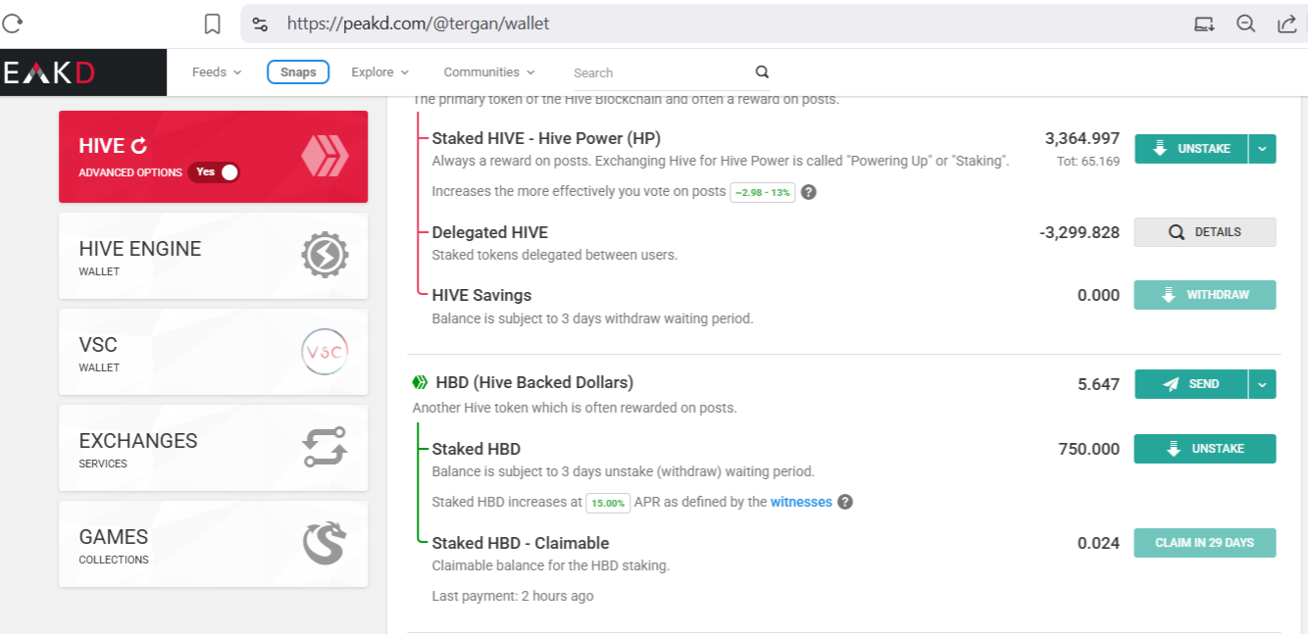Click the 15.00% APR badge

[608, 503]
